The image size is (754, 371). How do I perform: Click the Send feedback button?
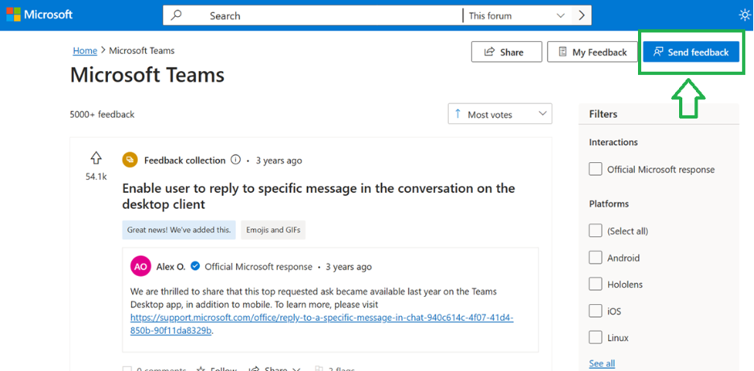pos(691,52)
